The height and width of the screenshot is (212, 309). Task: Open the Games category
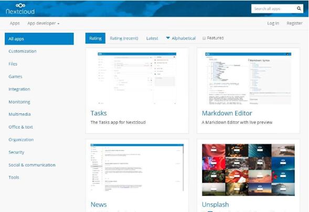coord(15,76)
